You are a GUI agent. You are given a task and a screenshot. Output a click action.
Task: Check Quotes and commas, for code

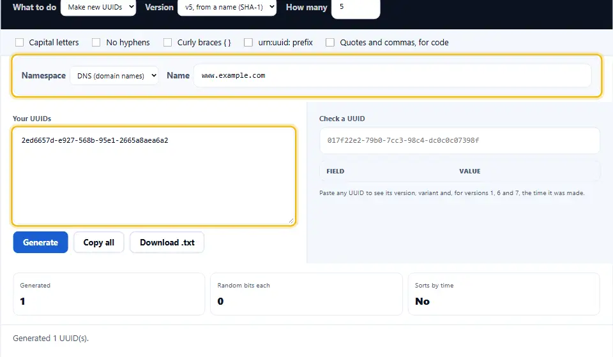pos(330,42)
